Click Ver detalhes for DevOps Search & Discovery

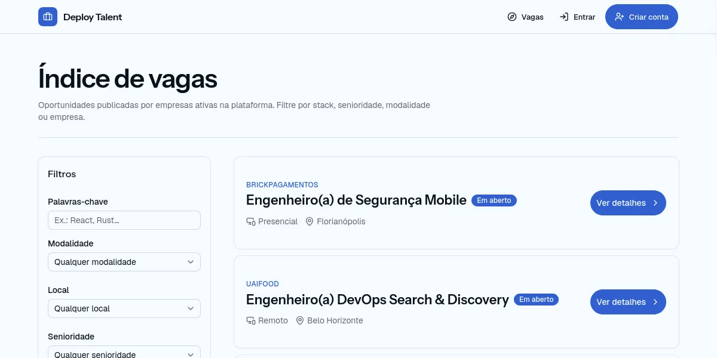tap(628, 302)
